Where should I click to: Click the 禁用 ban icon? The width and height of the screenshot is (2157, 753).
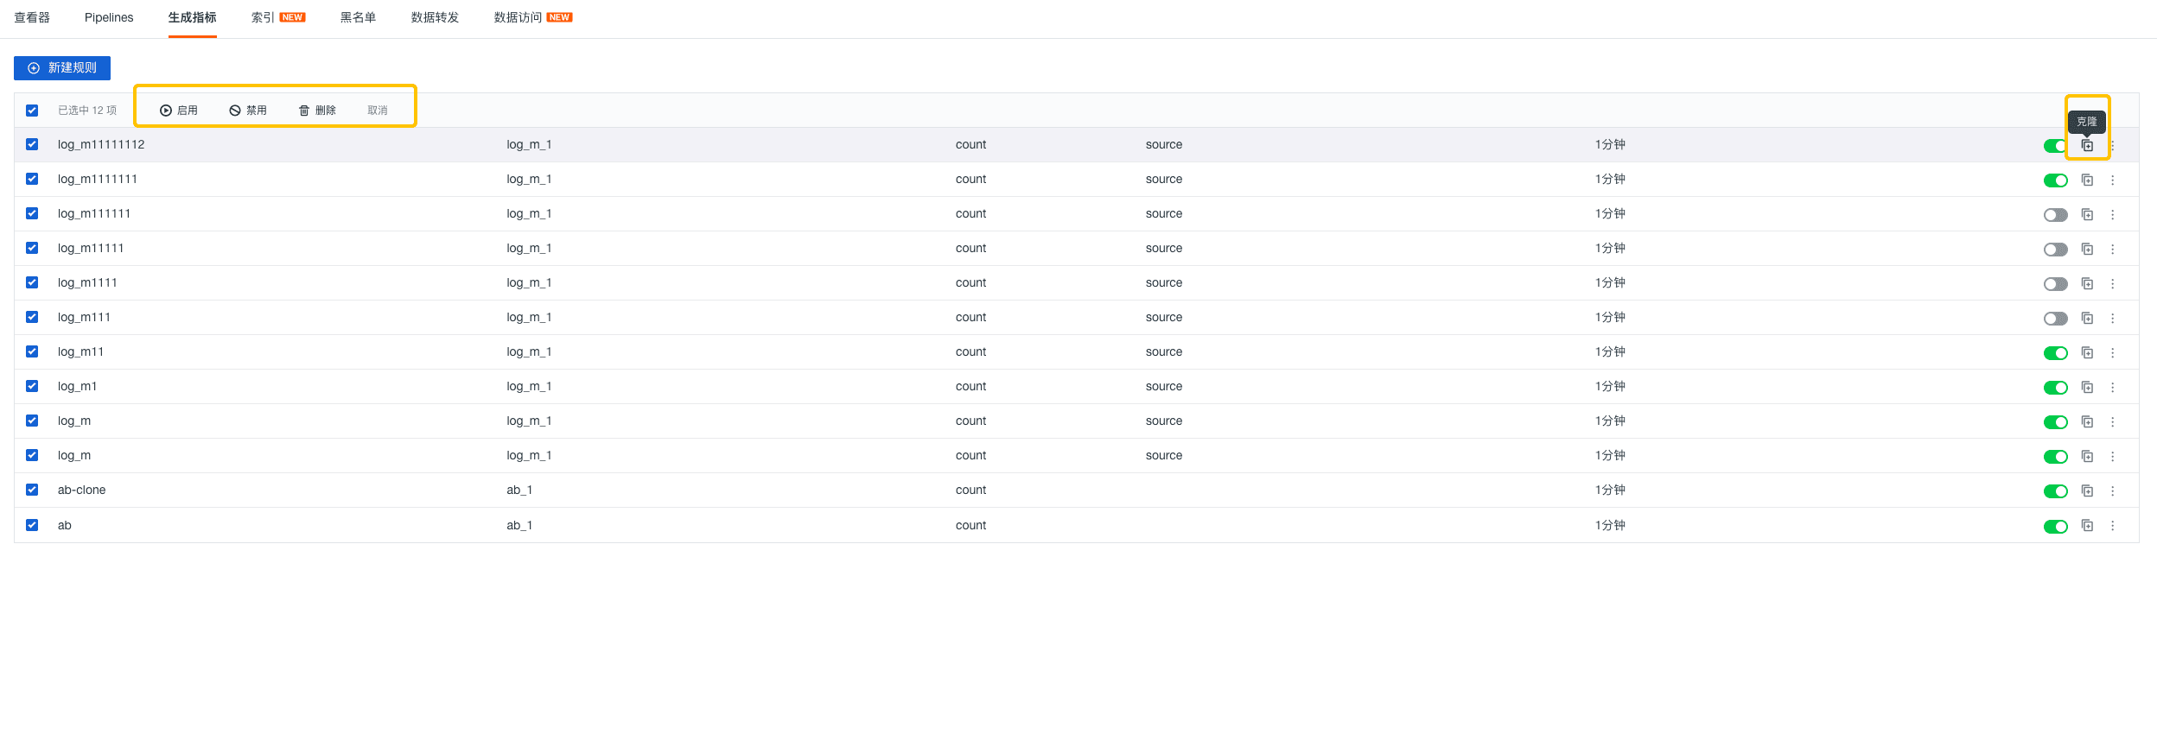coord(235,111)
